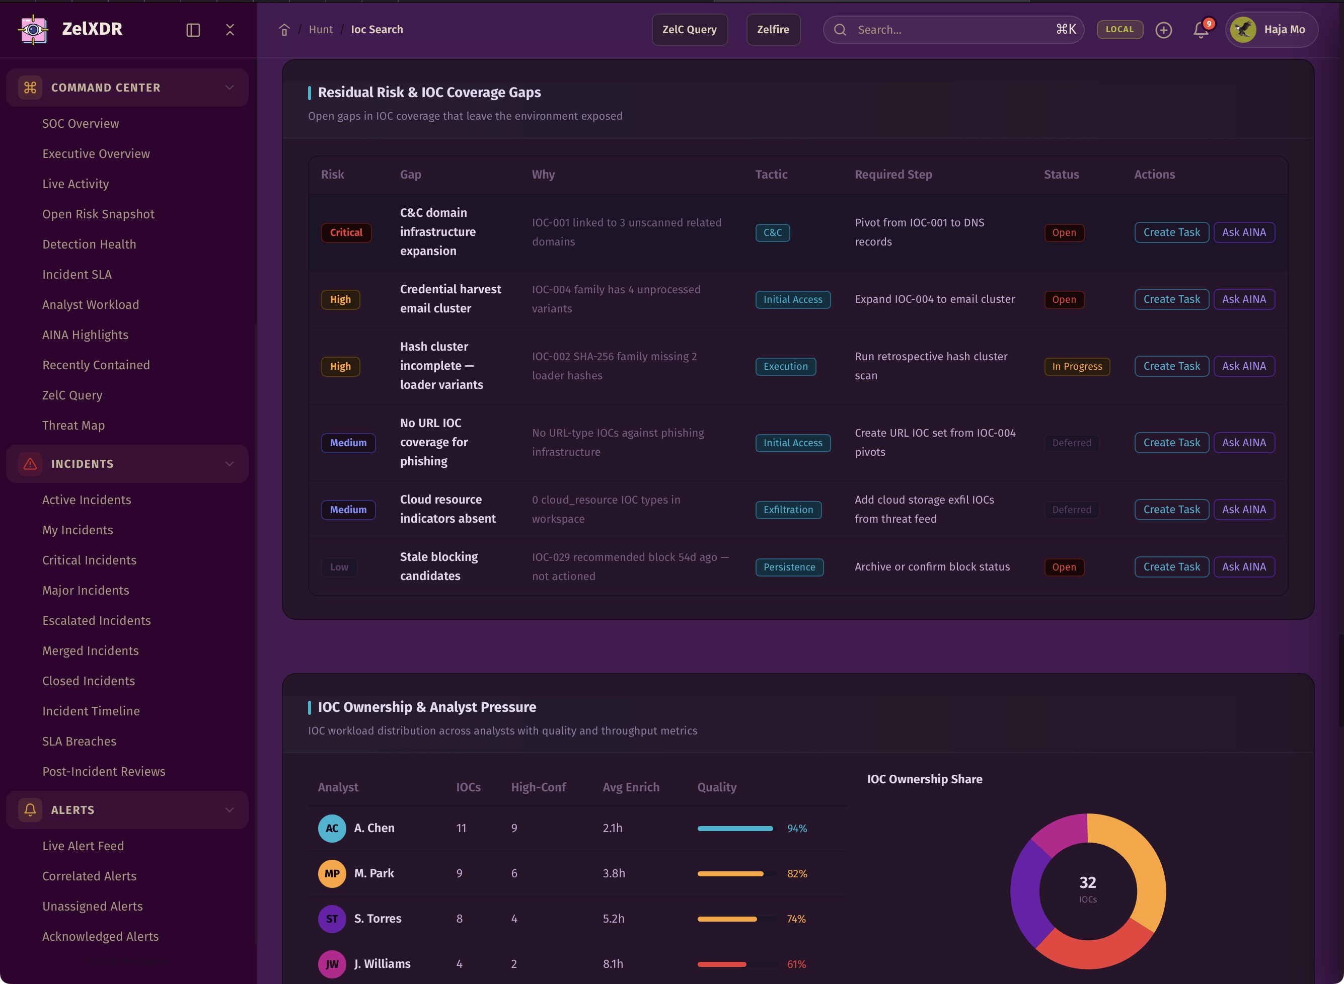Collapse the Alerts section chevron
This screenshot has height=984, width=1344.
coord(230,810)
